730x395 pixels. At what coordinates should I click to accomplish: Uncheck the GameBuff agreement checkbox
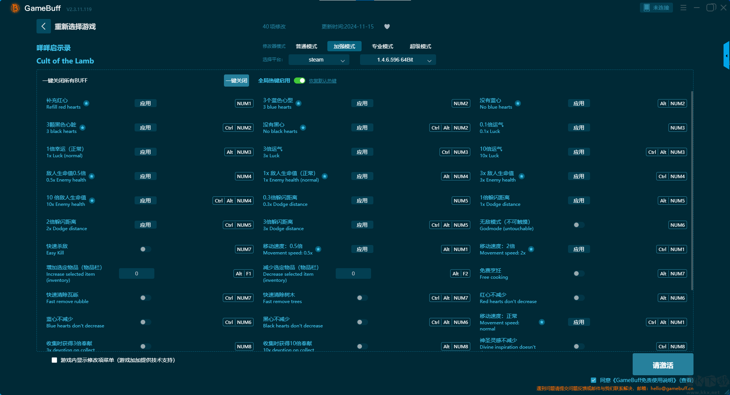[594, 380]
